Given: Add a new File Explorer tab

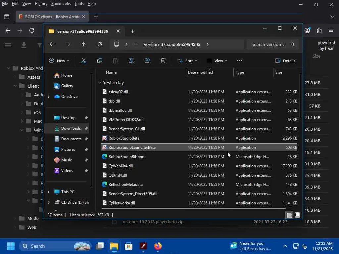Looking at the screenshot, I should (x=132, y=31).
